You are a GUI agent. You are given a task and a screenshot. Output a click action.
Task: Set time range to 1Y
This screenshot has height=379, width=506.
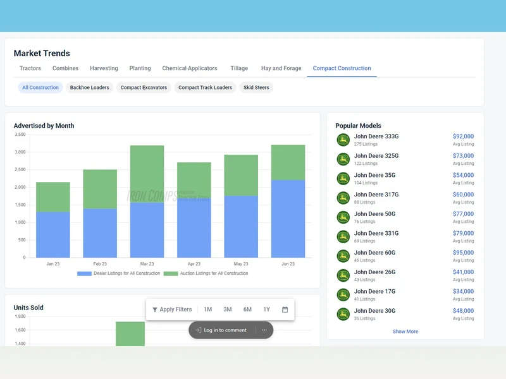coord(266,310)
